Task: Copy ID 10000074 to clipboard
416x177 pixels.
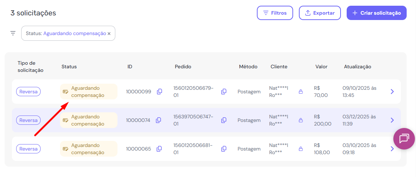Action: [158, 120]
